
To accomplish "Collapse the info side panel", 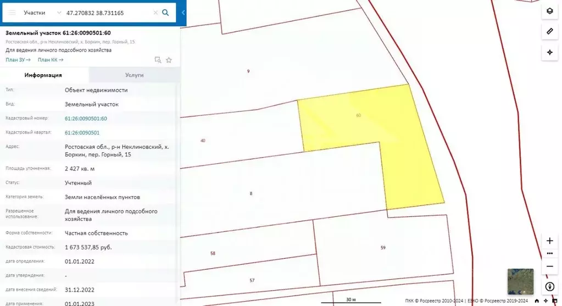I will pyautogui.click(x=183, y=12).
